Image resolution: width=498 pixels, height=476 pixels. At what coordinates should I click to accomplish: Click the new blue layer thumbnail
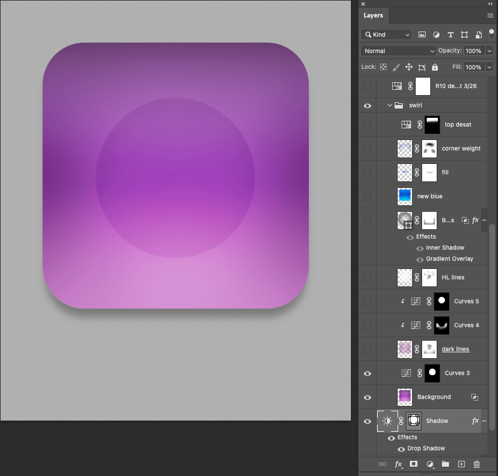[x=405, y=197]
